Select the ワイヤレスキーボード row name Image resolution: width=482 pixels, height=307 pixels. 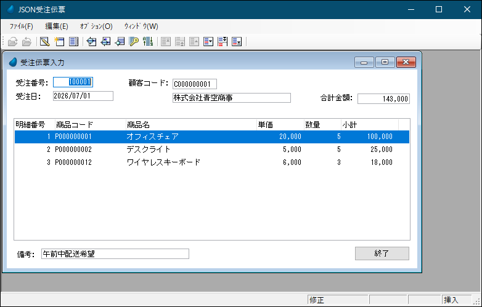(163, 162)
